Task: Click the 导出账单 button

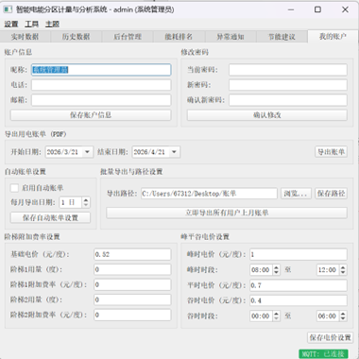Action: 331,152
